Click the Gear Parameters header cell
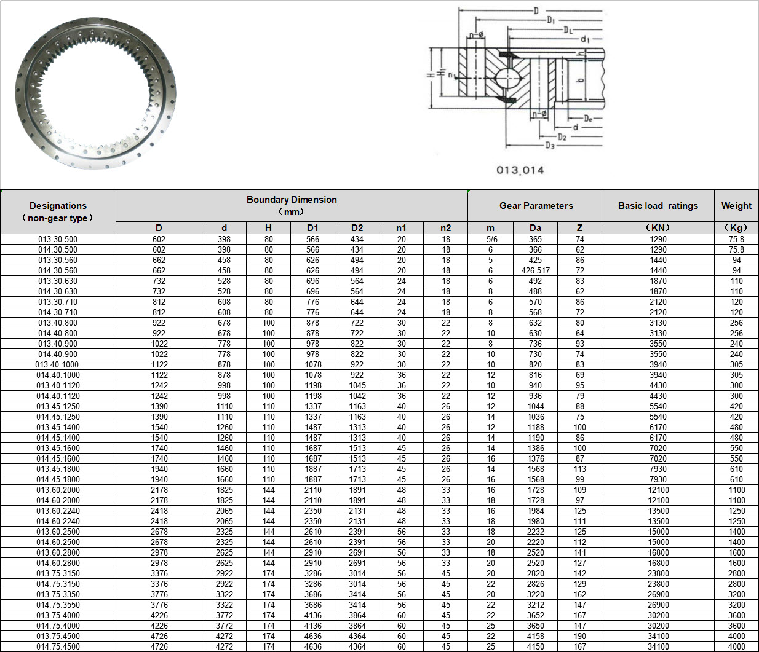This screenshot has height=652, width=759. coord(535,206)
